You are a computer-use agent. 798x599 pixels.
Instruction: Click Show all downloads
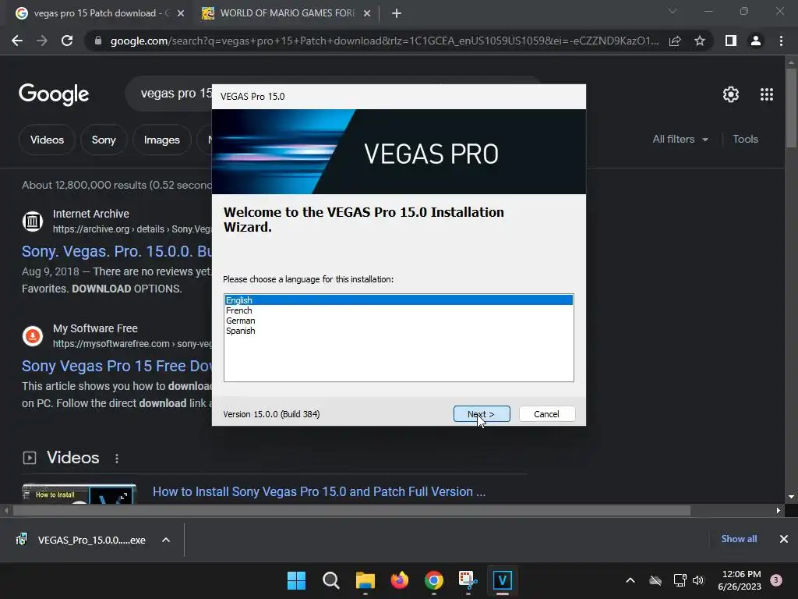(x=739, y=539)
